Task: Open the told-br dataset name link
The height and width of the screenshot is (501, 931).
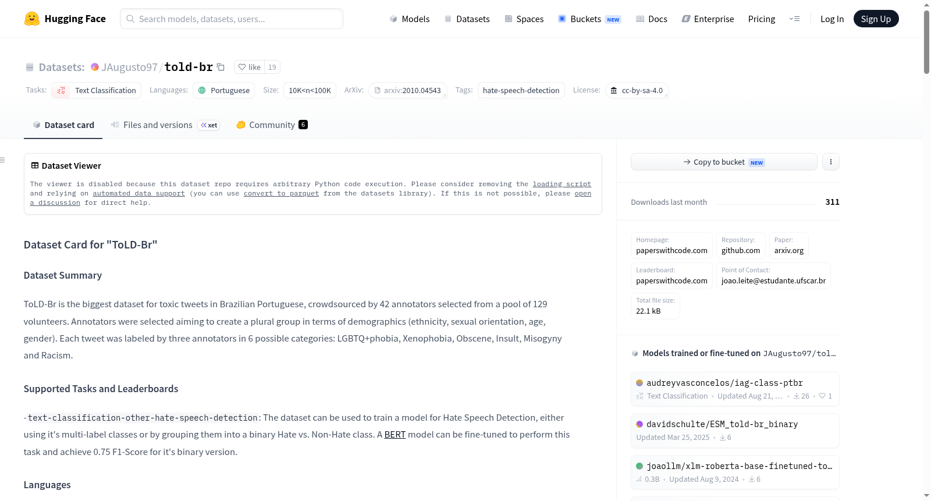Action: (189, 67)
